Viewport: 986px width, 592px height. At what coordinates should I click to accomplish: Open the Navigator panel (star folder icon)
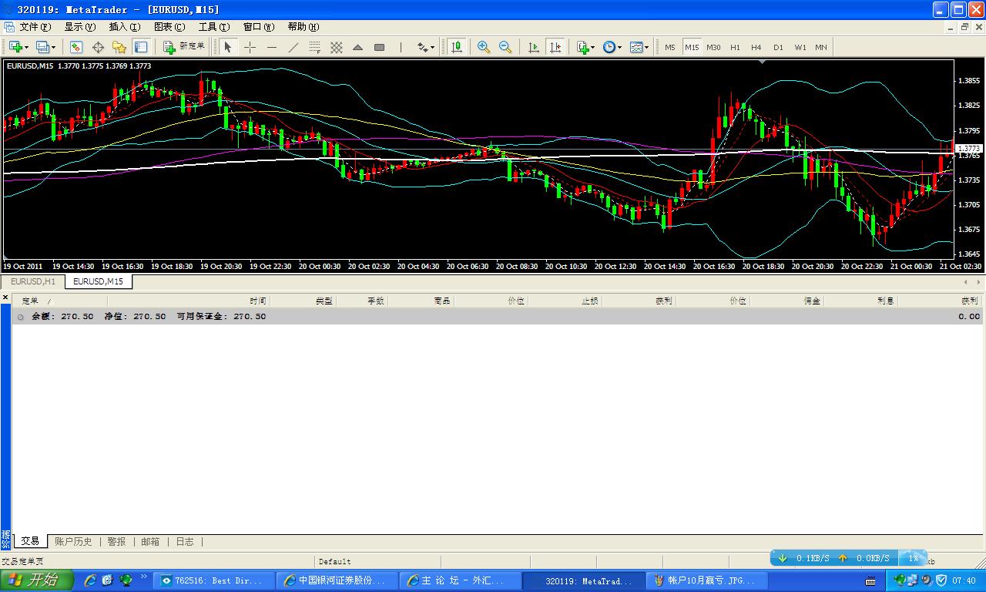tap(119, 47)
